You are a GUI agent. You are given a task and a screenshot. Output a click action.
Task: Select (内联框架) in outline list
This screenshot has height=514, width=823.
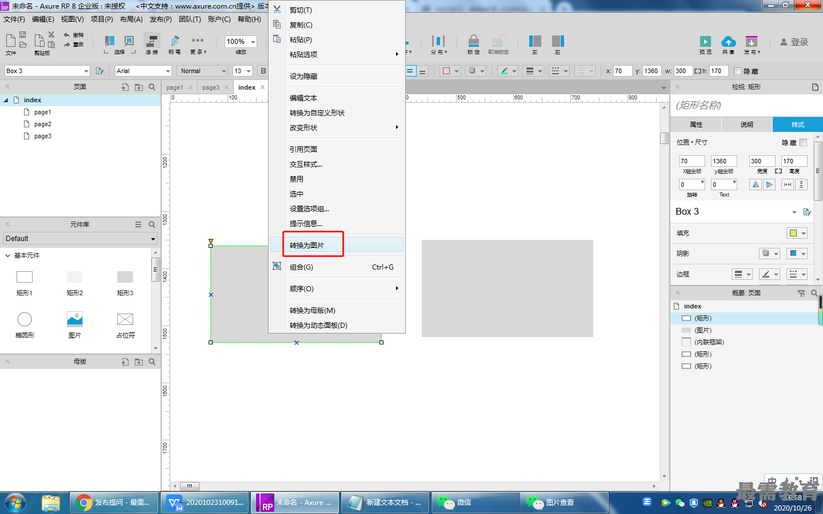709,342
